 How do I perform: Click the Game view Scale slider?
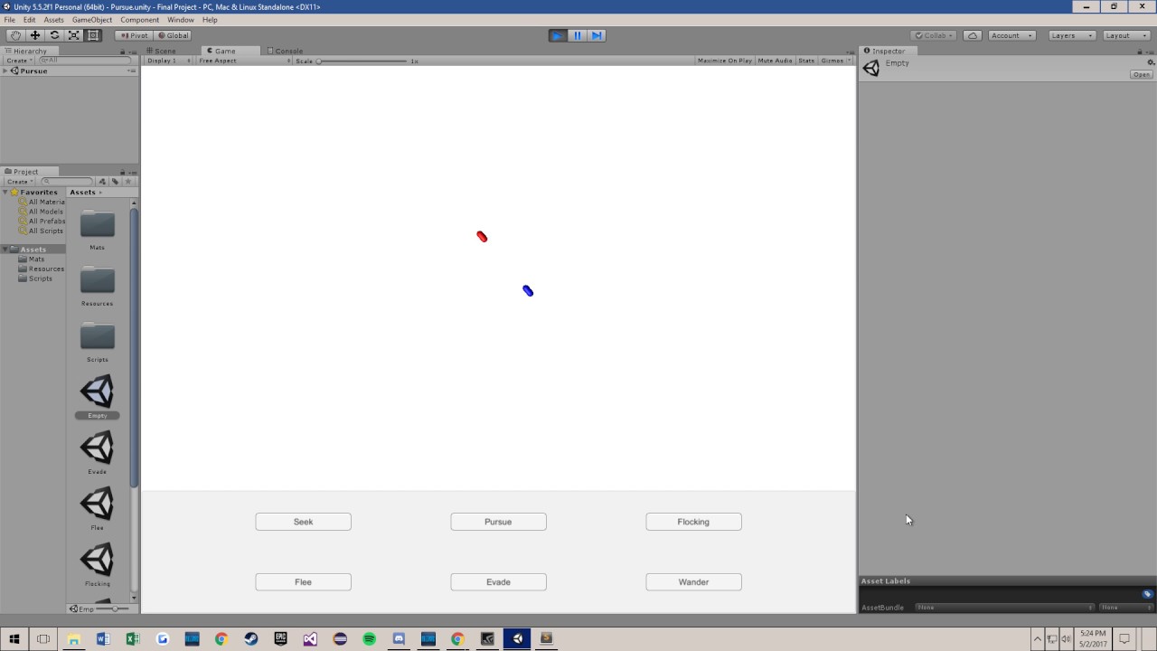pos(362,61)
